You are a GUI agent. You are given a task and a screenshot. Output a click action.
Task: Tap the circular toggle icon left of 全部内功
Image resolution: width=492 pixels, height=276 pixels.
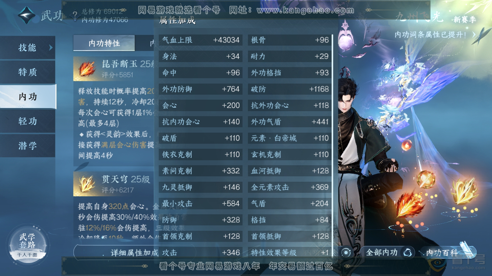tap(347, 252)
